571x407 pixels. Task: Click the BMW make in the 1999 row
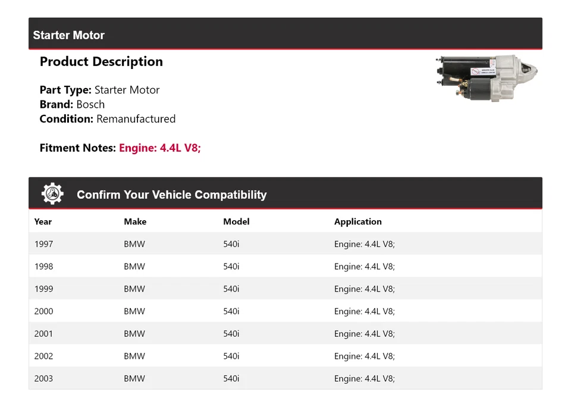click(x=134, y=289)
